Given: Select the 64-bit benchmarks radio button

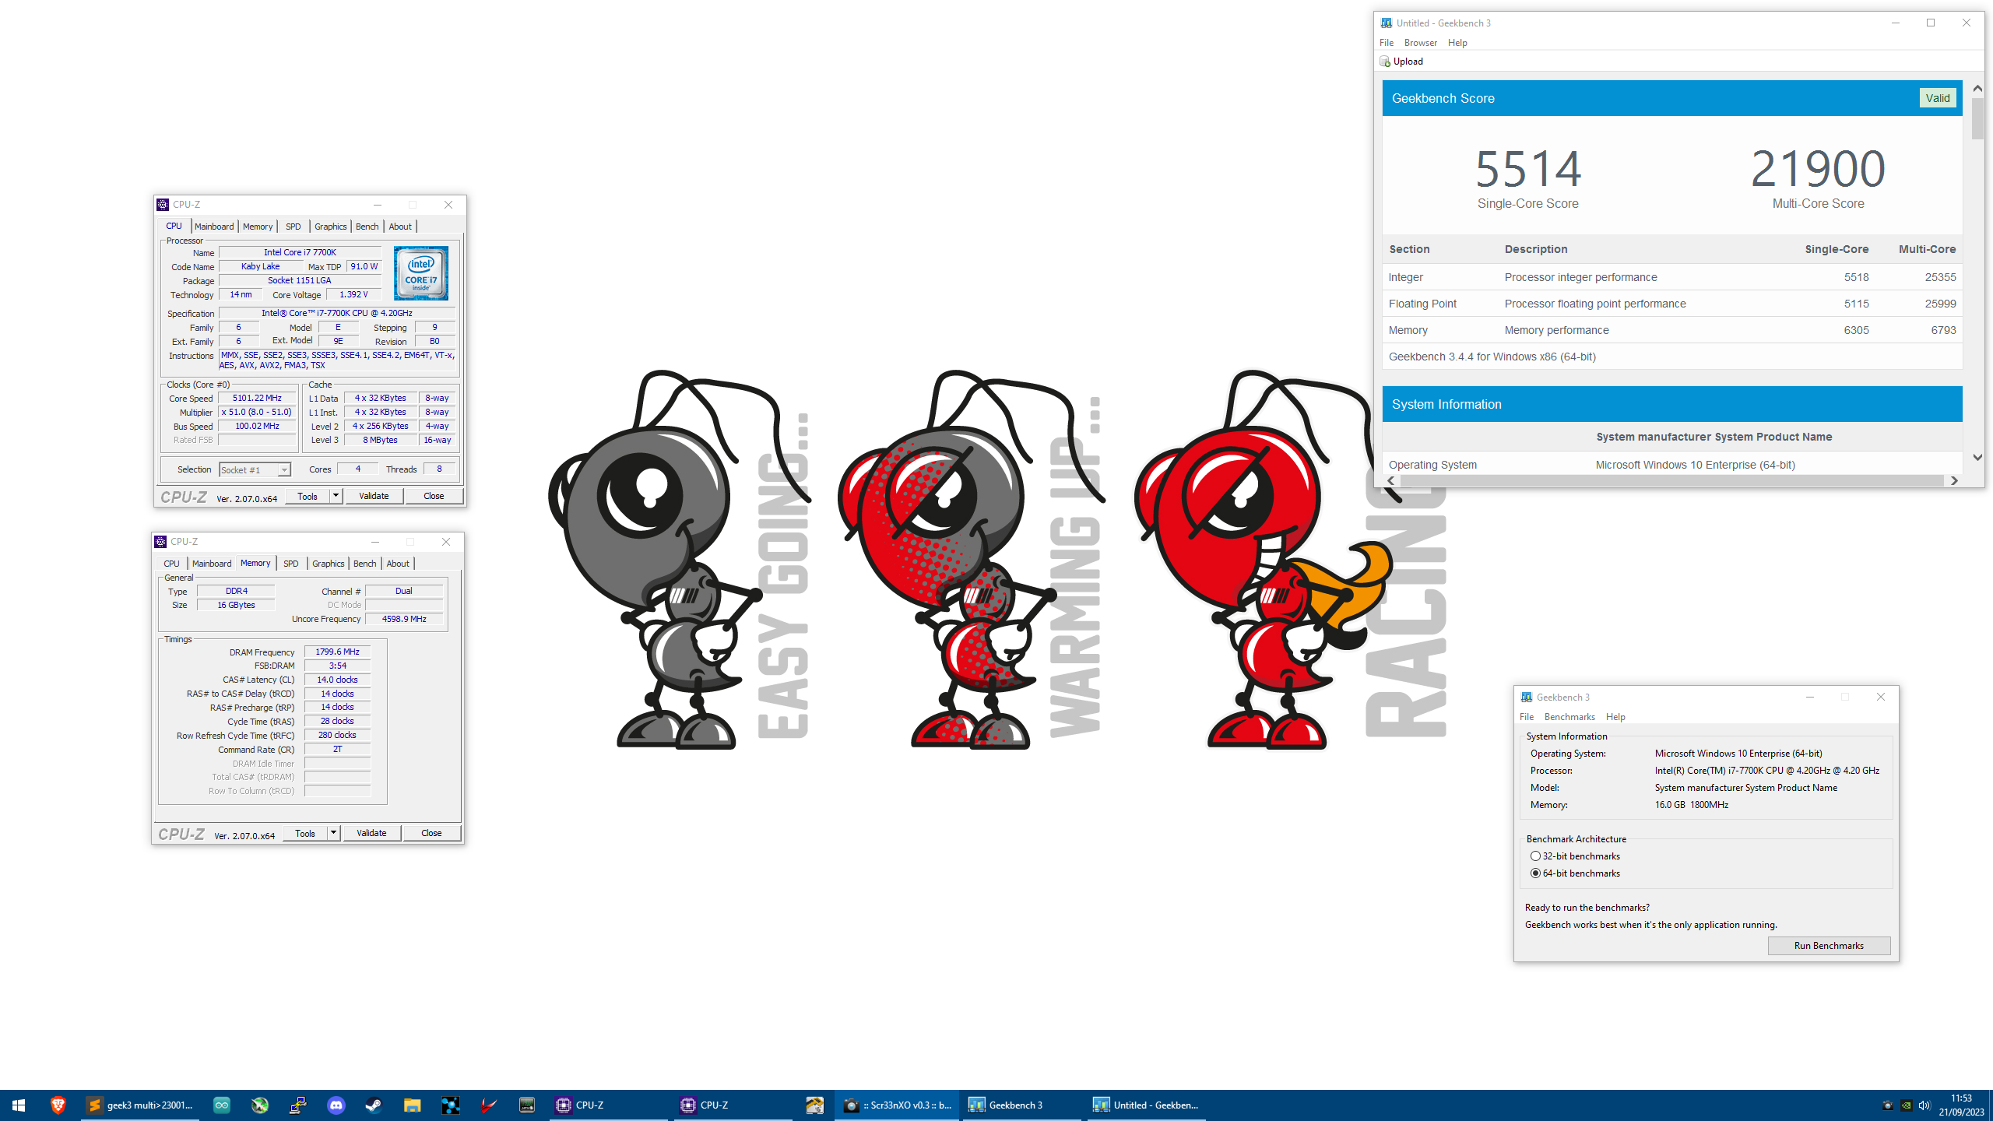Looking at the screenshot, I should [x=1535, y=873].
